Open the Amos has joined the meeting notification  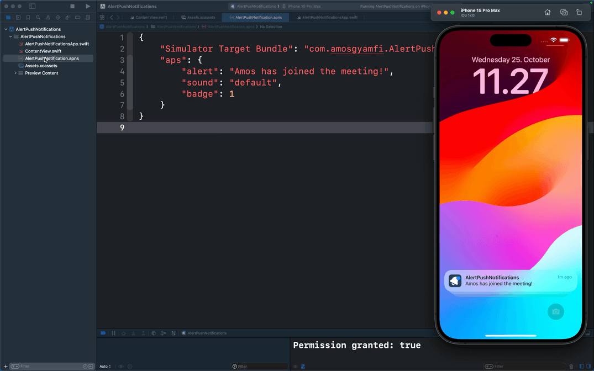[511, 281]
